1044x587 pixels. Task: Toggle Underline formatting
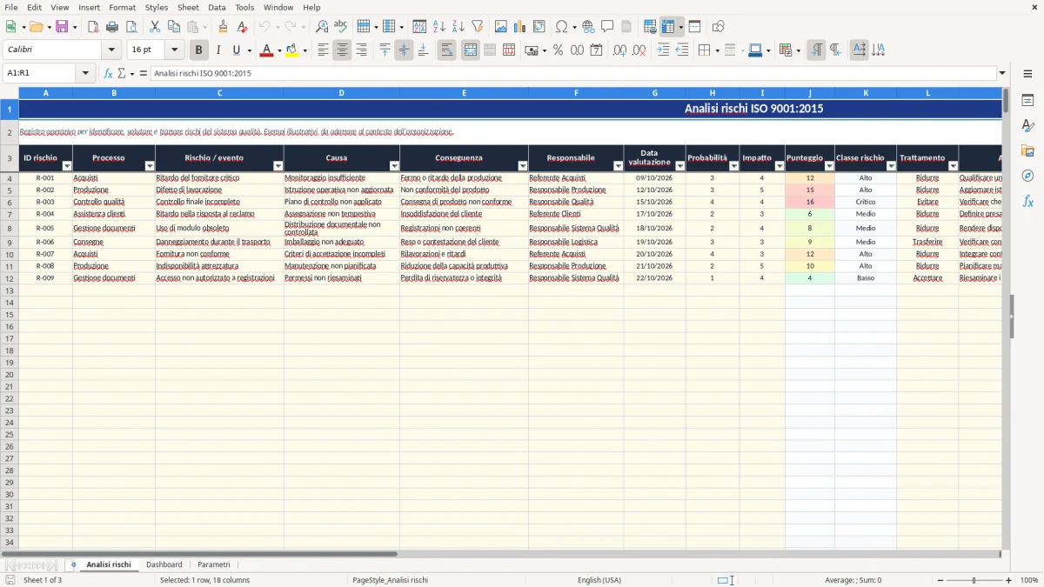[236, 50]
